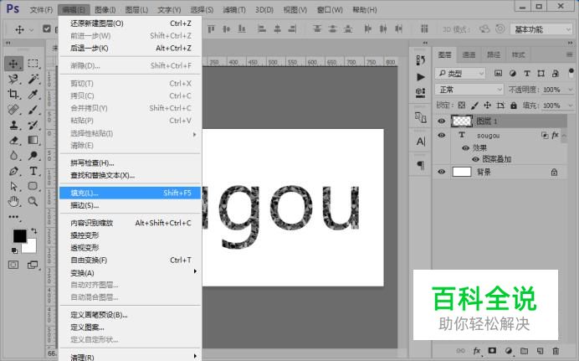Select the Healing Brush tool
The height and width of the screenshot is (361, 579).
[13, 110]
